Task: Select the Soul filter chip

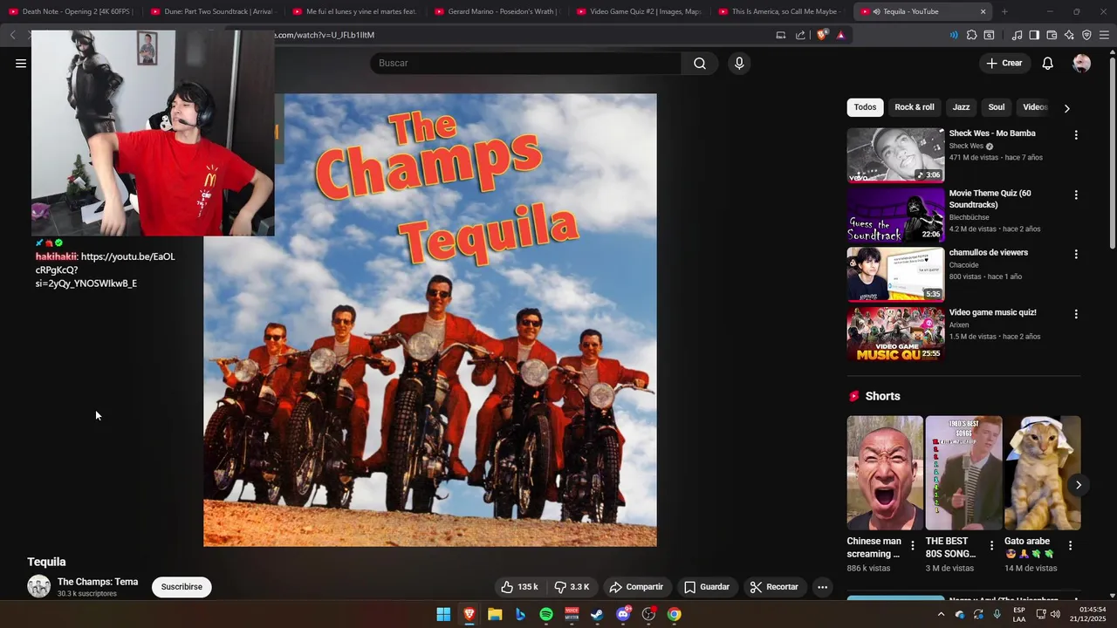Action: click(x=996, y=107)
